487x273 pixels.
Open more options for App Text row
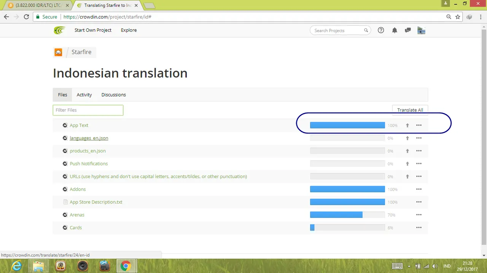pos(419,125)
